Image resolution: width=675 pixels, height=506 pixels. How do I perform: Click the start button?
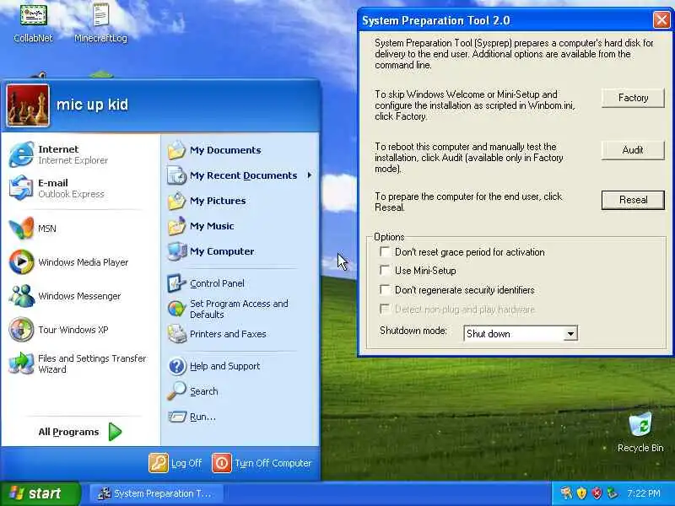click(x=40, y=493)
